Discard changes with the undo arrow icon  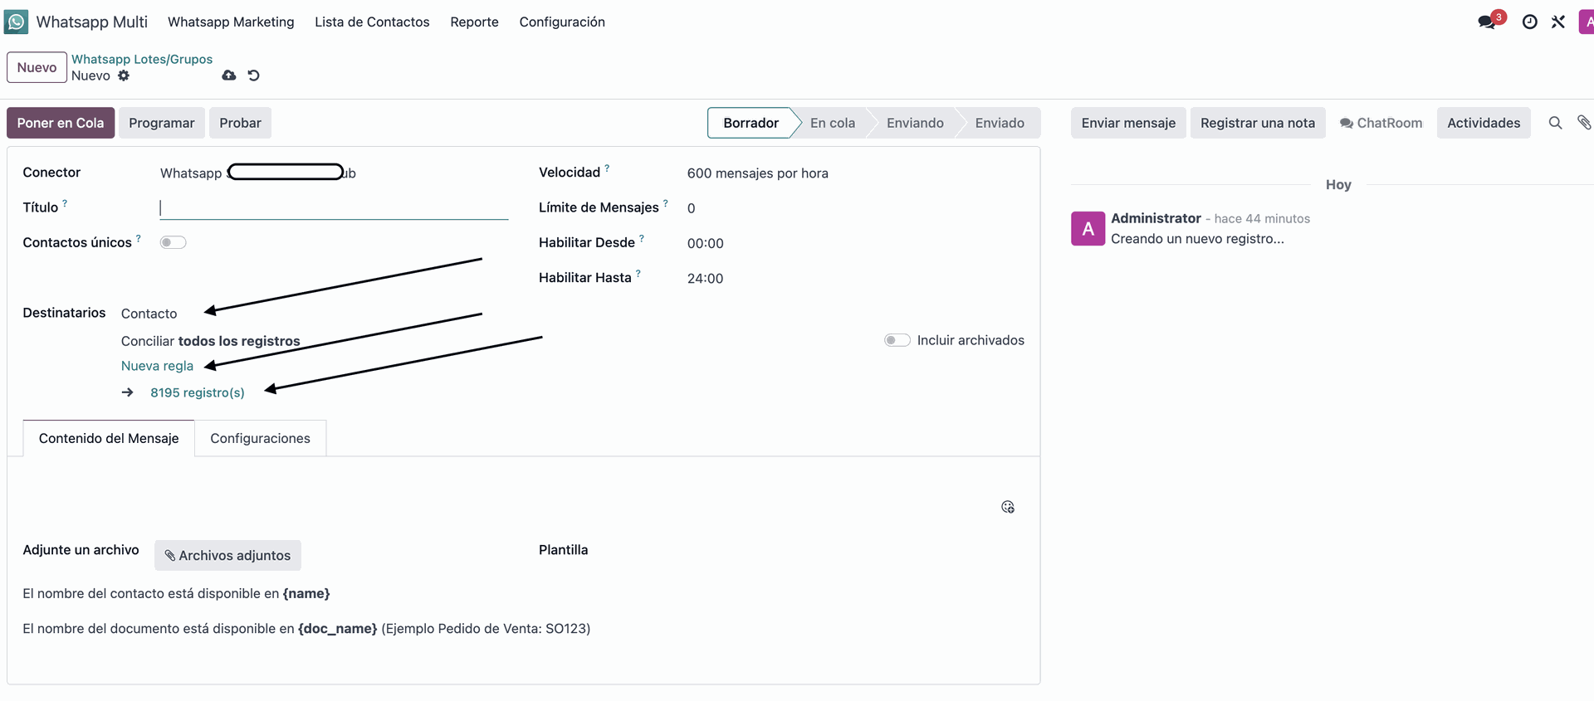pyautogui.click(x=254, y=75)
